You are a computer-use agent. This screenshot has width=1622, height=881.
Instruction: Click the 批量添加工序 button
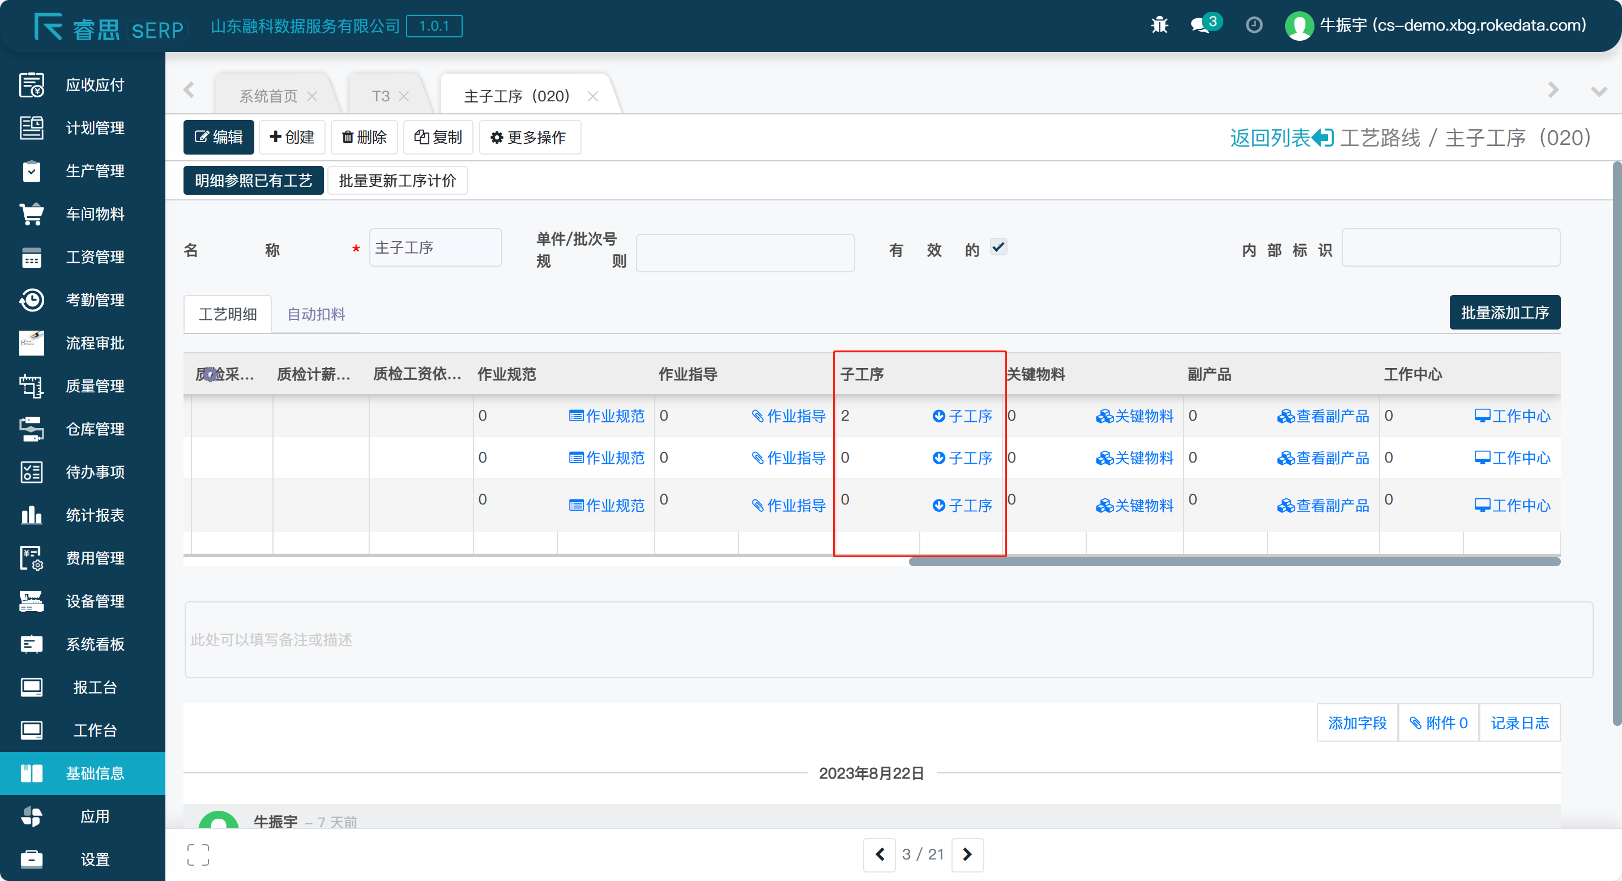pos(1504,313)
